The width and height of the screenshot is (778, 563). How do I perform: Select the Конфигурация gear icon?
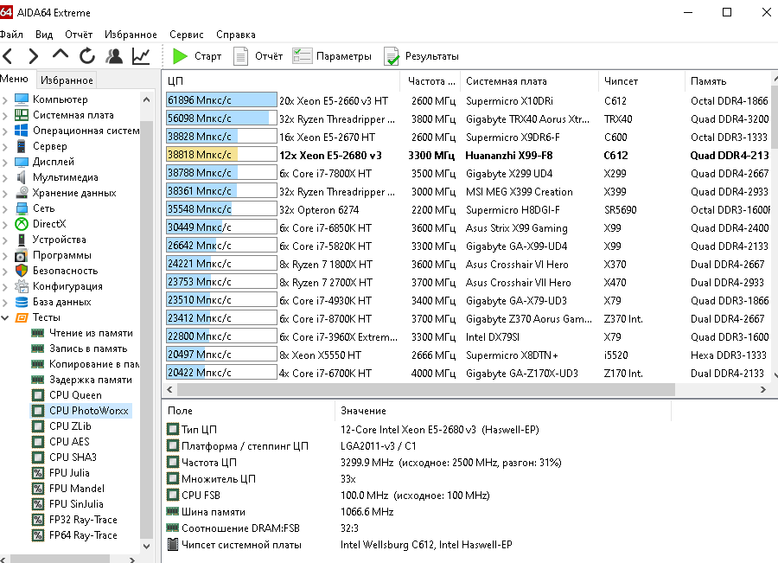tap(22, 286)
